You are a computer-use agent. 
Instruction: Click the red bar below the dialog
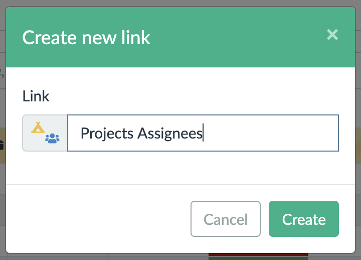(258, 254)
